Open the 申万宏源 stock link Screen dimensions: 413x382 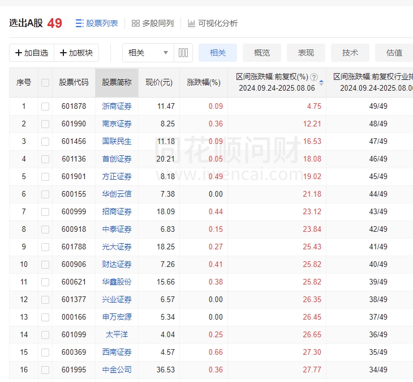pyautogui.click(x=117, y=317)
